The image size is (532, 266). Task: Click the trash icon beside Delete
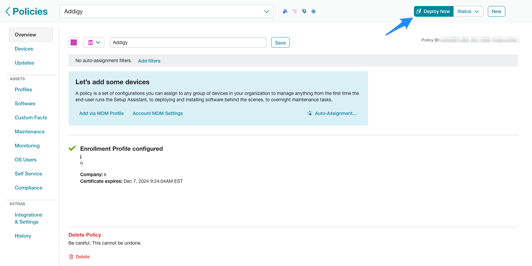pyautogui.click(x=71, y=257)
